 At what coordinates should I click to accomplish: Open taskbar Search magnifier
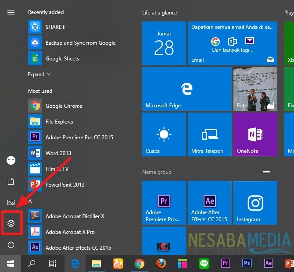pos(32,264)
